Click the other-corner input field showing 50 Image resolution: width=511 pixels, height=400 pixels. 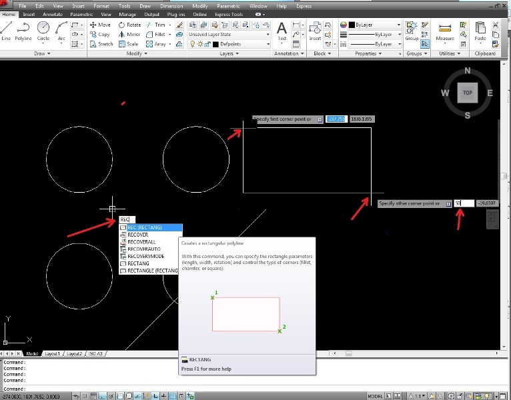[464, 203]
